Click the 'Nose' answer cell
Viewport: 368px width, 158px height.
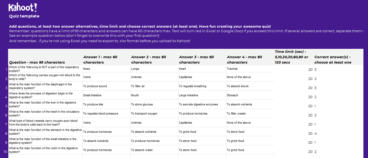coord(106,69)
